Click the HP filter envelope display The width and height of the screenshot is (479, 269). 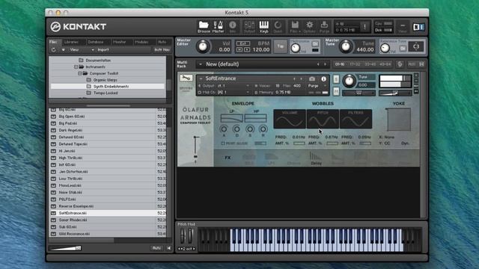pos(255,118)
